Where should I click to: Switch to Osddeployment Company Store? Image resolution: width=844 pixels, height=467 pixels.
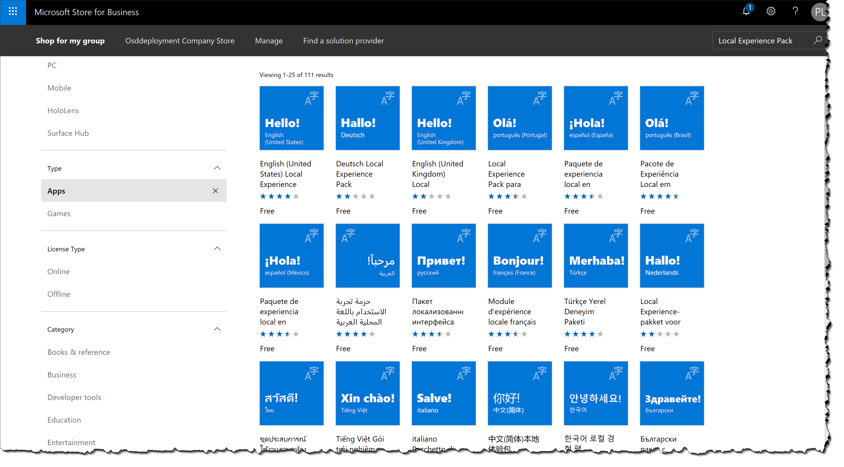pos(180,41)
